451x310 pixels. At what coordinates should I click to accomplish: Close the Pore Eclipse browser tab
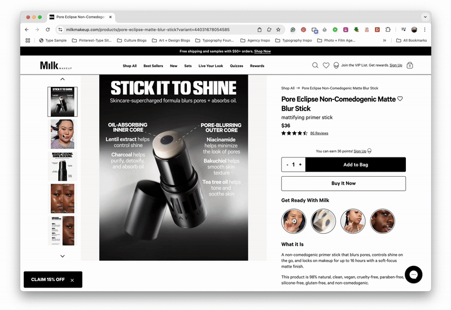[x=111, y=17]
